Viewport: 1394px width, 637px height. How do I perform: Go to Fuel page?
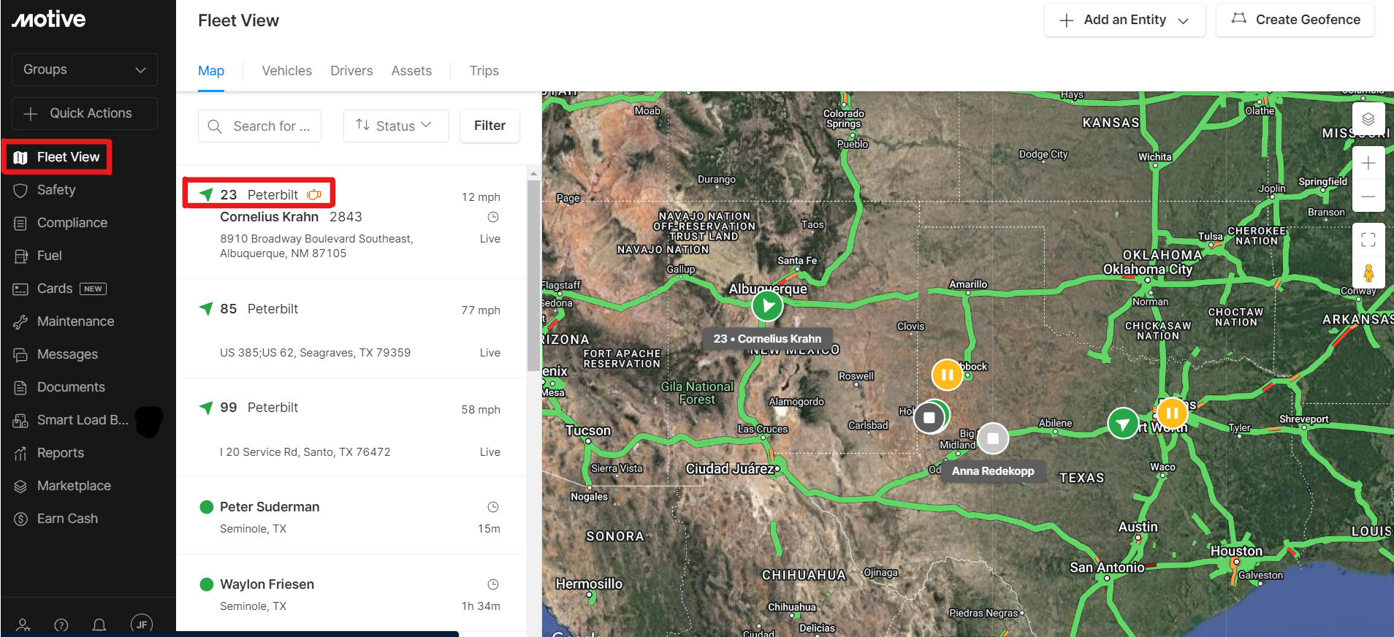coord(49,256)
